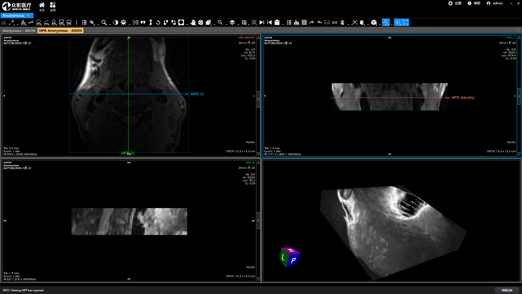
Task: Open the home page icon
Action: tap(42, 7)
